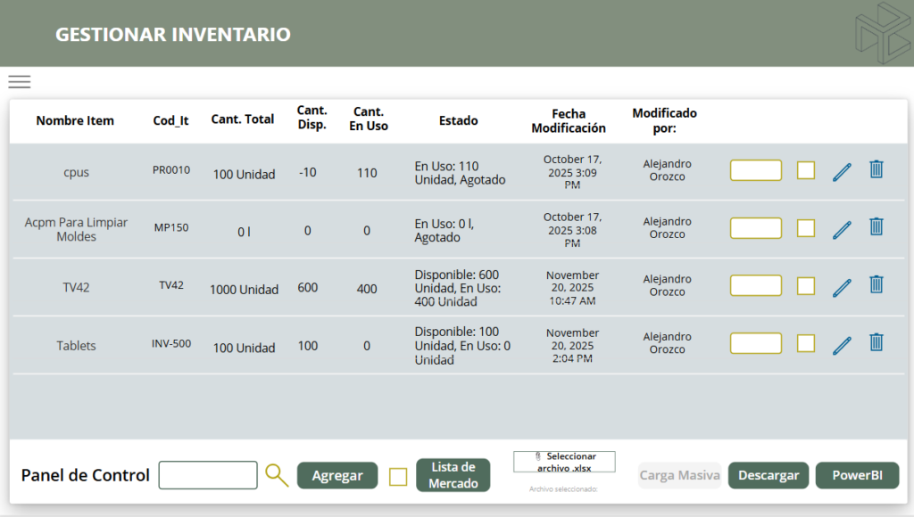
Task: Click the pencil icon for TV42
Action: point(842,287)
